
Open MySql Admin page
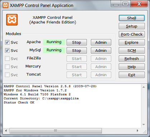(x=101, y=50)
